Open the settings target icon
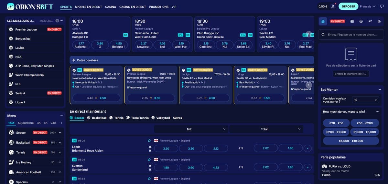Screen dimensions: 388x184 (361, 21)
